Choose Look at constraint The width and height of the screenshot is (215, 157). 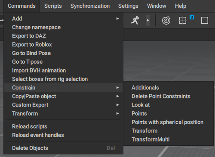tap(169, 105)
